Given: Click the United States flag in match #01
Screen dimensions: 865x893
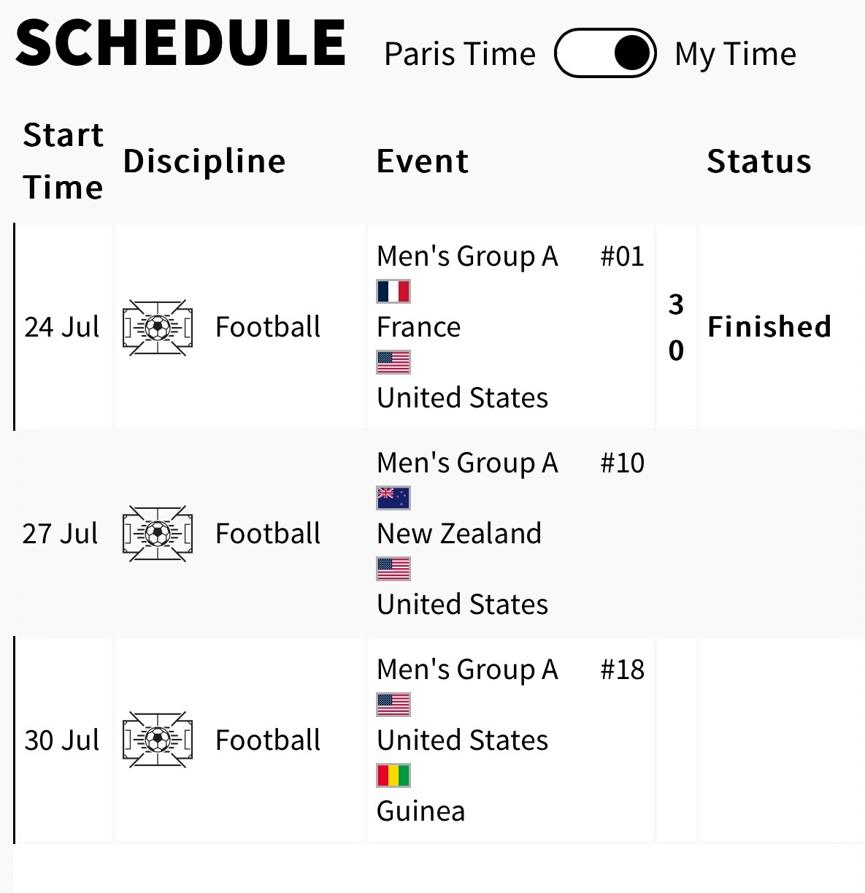Looking at the screenshot, I should pyautogui.click(x=393, y=362).
